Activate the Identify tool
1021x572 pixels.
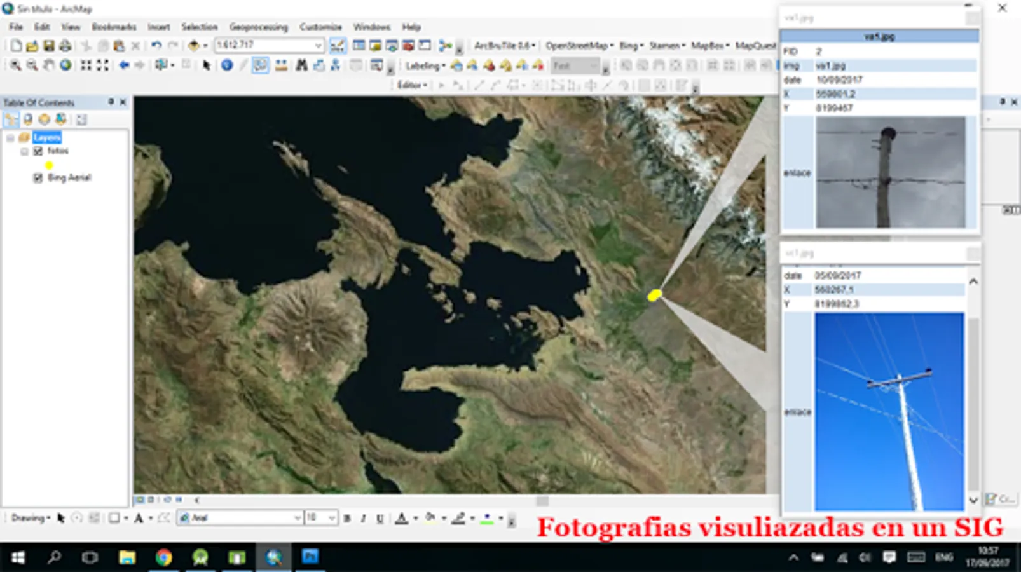pyautogui.click(x=227, y=65)
